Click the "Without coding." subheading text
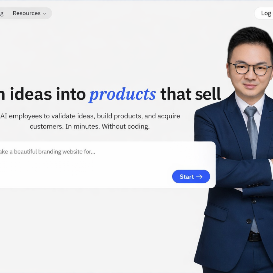The image size is (273, 273). tap(126, 126)
